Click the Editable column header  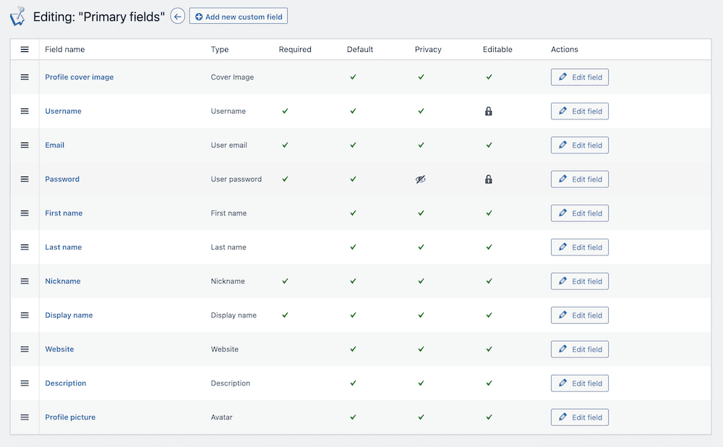point(497,49)
